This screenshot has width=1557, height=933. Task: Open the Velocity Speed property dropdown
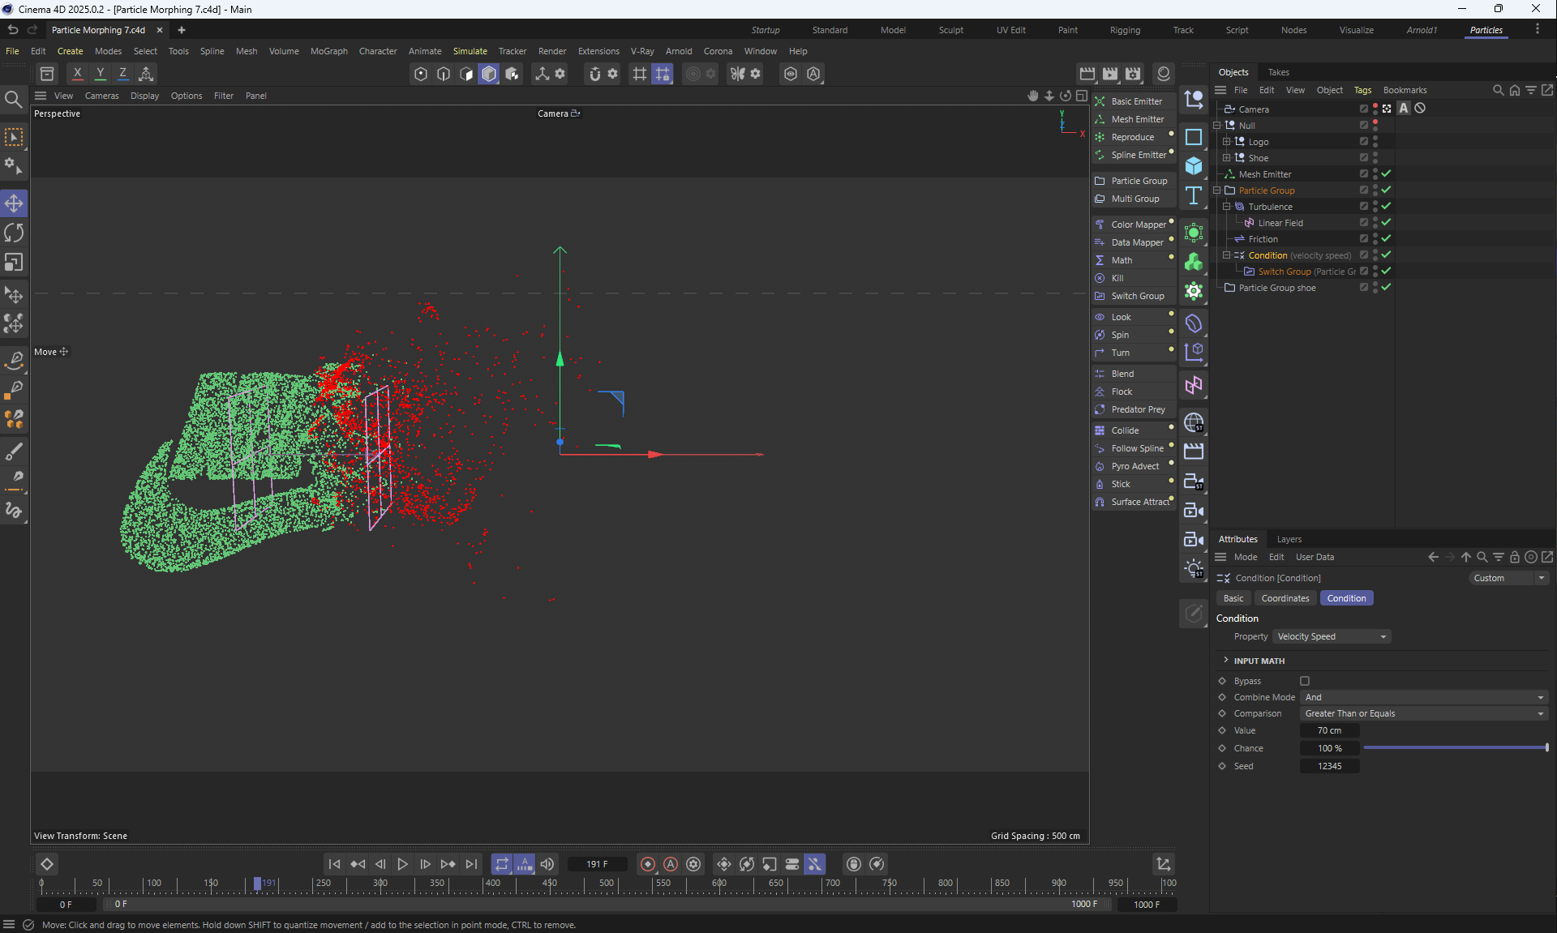pos(1332,636)
